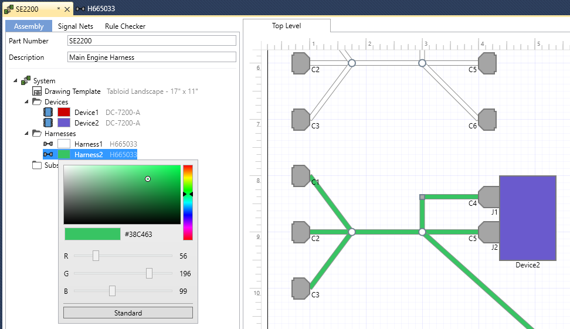Select the left junction node of green harness

click(351, 232)
